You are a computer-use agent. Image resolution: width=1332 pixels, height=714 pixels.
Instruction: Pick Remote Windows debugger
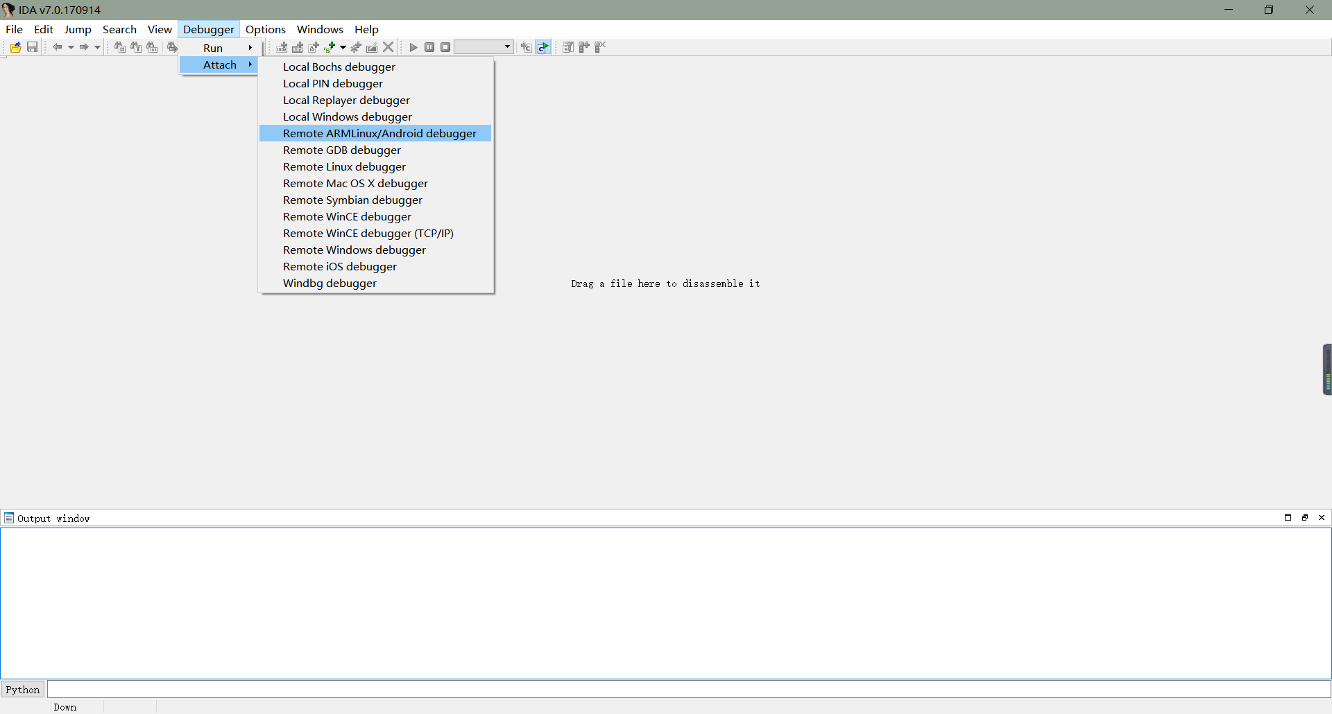pyautogui.click(x=375, y=250)
